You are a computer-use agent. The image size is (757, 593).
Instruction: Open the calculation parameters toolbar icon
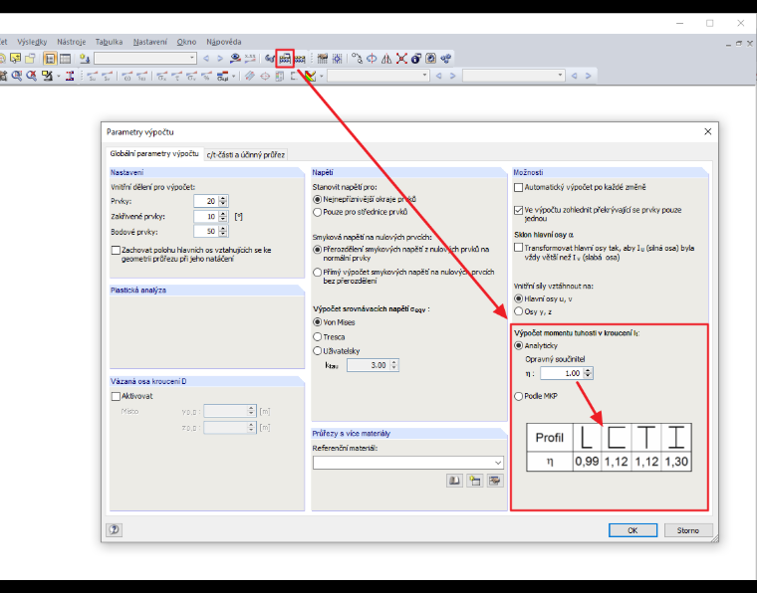(x=285, y=59)
